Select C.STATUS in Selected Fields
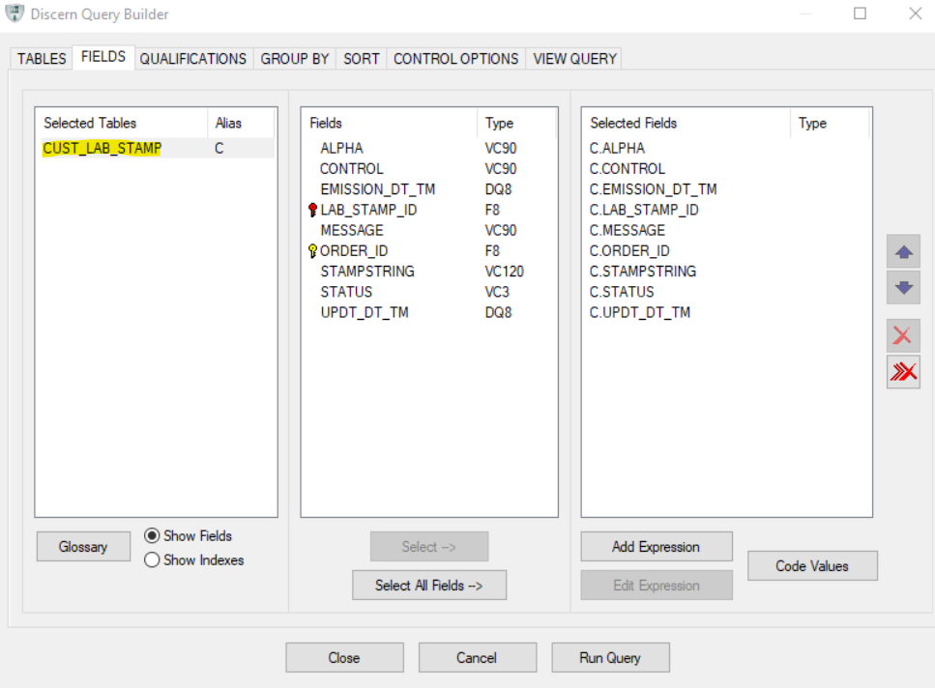The width and height of the screenshot is (935, 688). tap(622, 292)
